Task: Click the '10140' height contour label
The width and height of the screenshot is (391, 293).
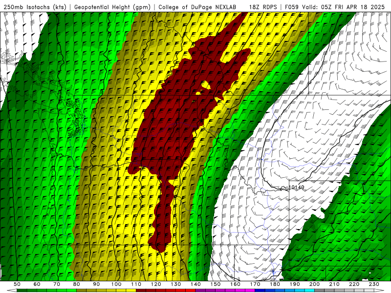Action: click(x=297, y=188)
